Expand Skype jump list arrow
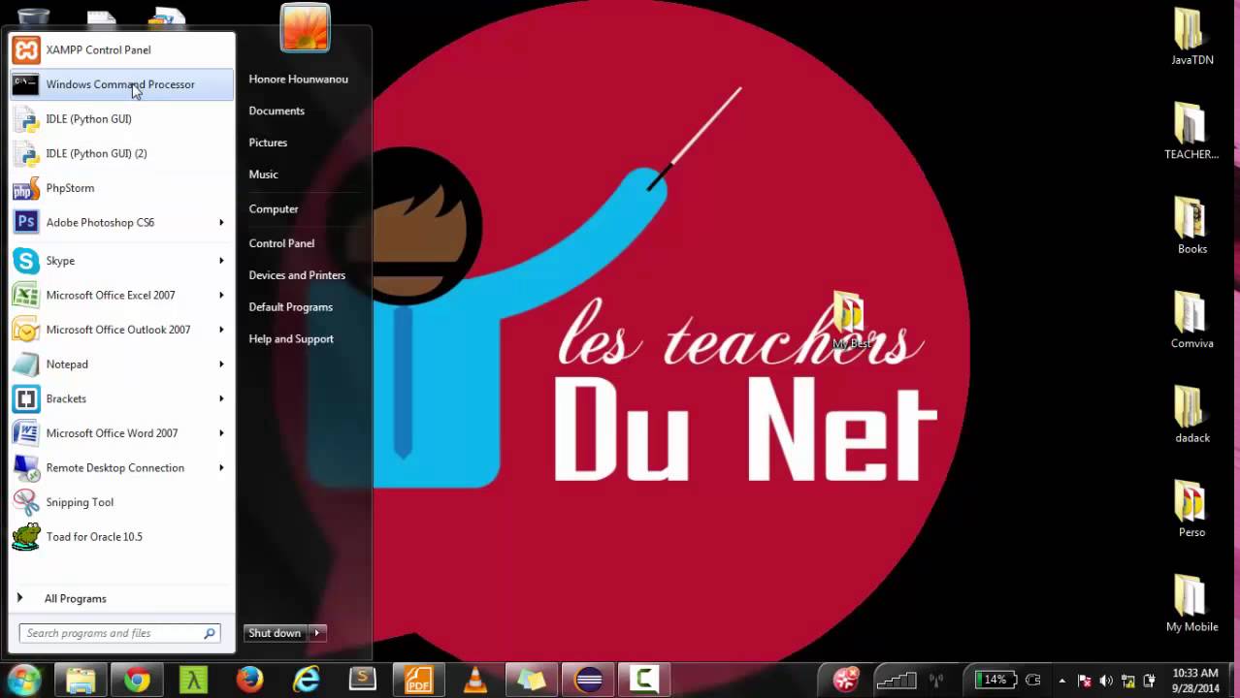The height and width of the screenshot is (698, 1240). pyautogui.click(x=221, y=261)
